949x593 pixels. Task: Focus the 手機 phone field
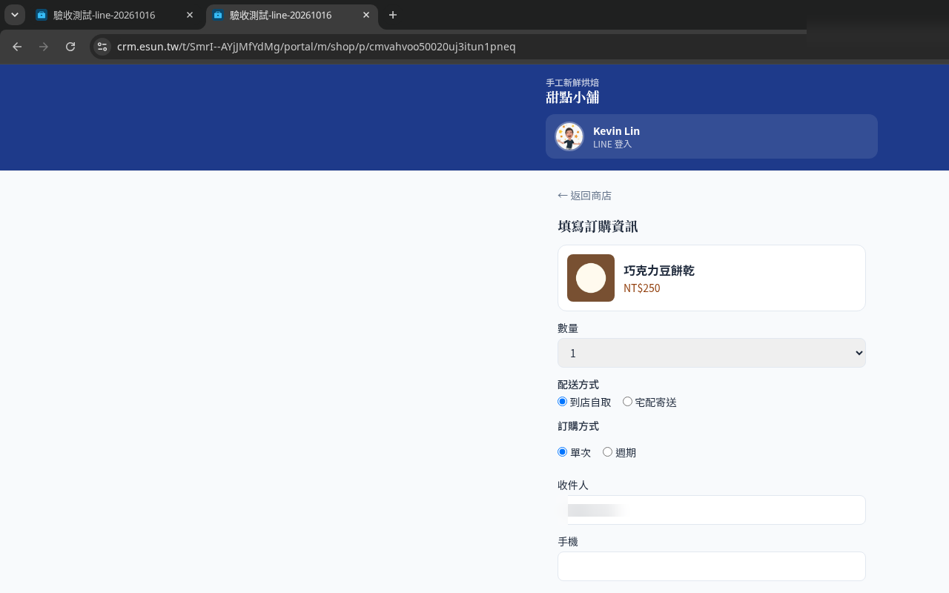tap(712, 566)
